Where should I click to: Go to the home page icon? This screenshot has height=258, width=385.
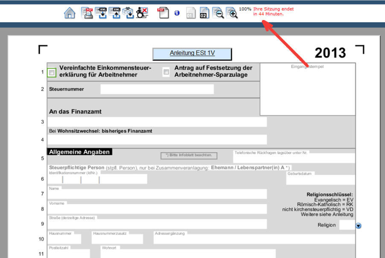[70, 13]
